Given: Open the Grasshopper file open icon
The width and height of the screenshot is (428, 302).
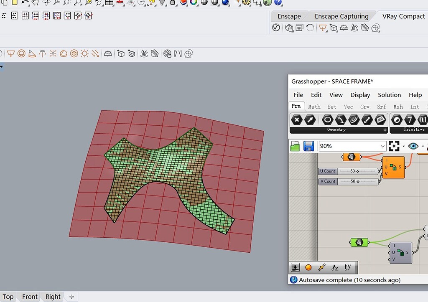Looking at the screenshot, I should click(295, 146).
